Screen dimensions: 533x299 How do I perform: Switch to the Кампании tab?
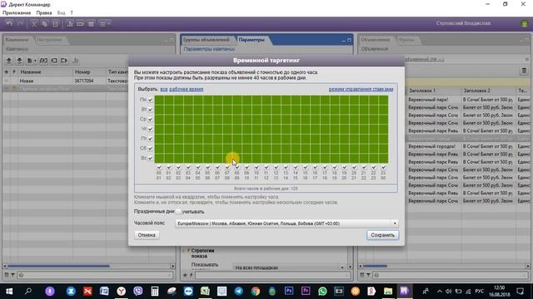coord(17,40)
